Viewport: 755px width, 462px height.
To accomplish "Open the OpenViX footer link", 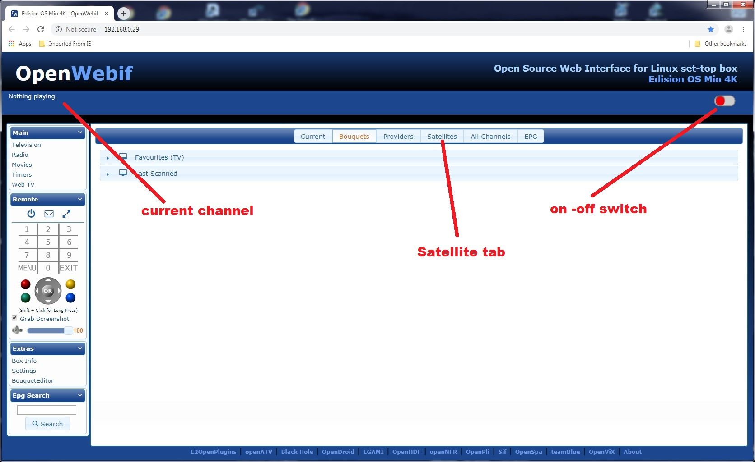I will tap(601, 452).
